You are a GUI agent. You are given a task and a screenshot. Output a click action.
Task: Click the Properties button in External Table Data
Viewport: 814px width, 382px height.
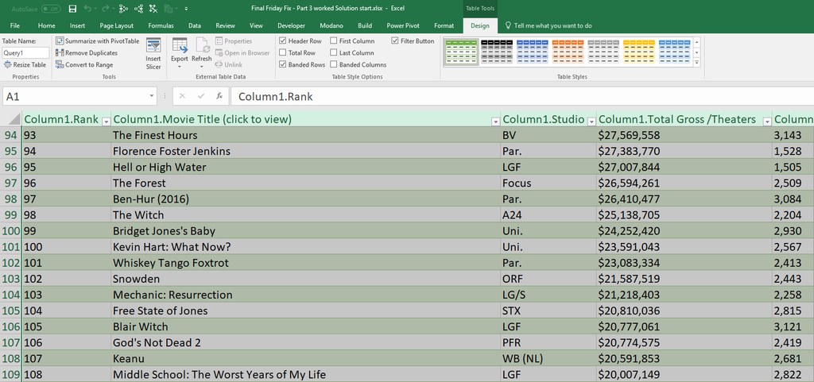[x=234, y=41]
